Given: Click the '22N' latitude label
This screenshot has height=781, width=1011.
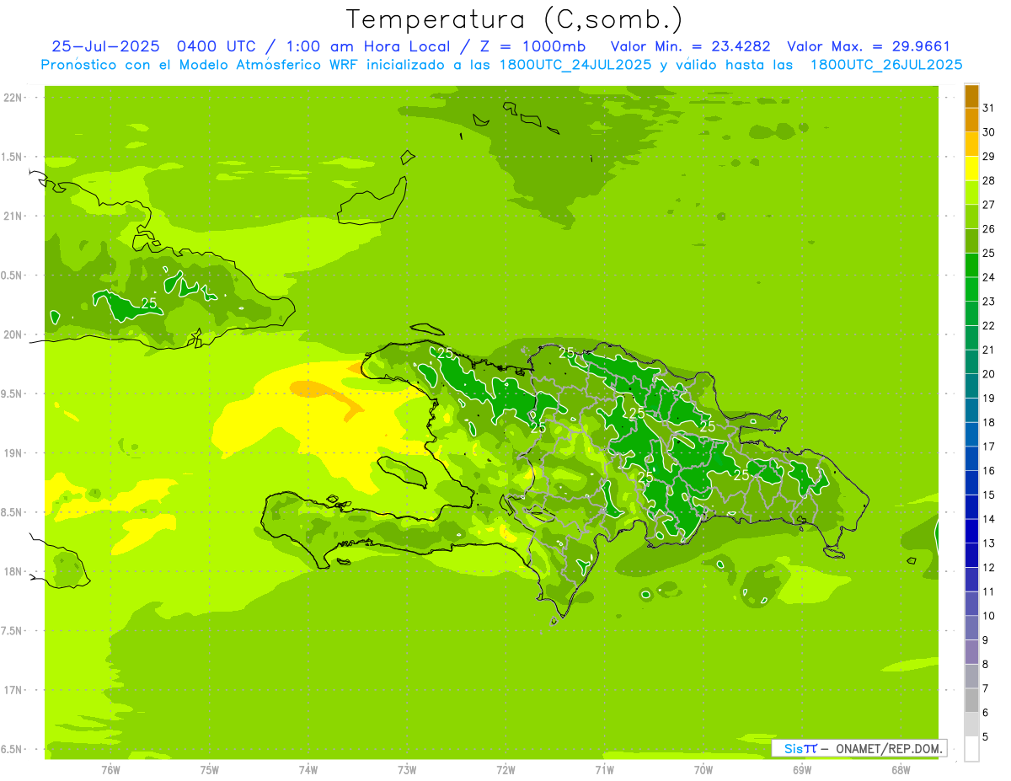Looking at the screenshot, I should point(13,98).
